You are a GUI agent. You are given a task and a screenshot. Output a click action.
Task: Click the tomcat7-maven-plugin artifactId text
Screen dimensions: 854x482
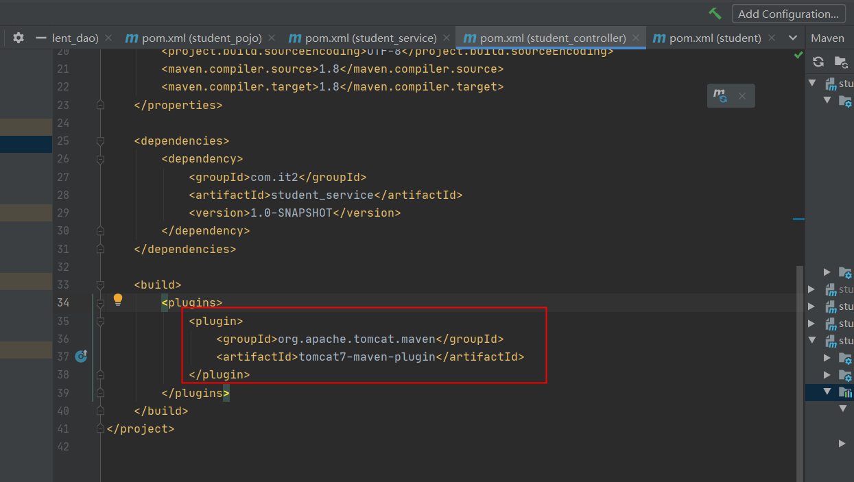[367, 357]
